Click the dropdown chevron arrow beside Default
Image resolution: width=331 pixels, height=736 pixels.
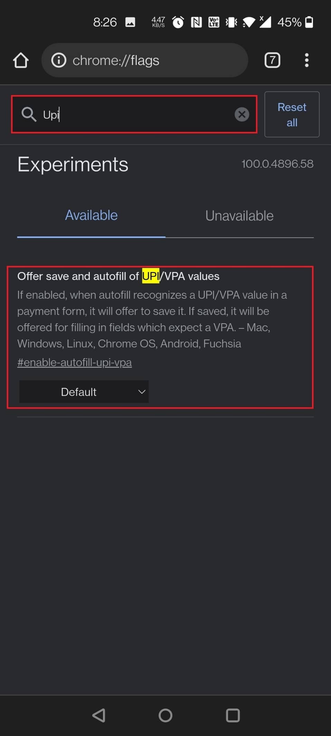(142, 392)
